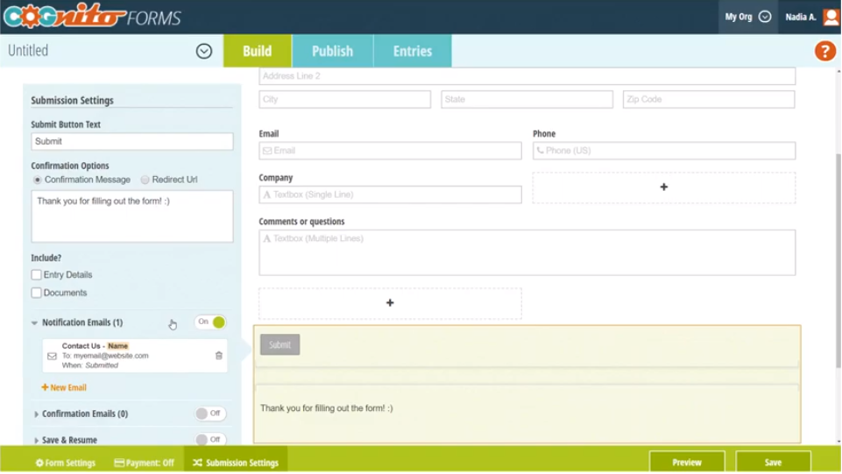This screenshot has height=474, width=842.
Task: Click the user avatar icon for Nadia A.
Action: [830, 17]
